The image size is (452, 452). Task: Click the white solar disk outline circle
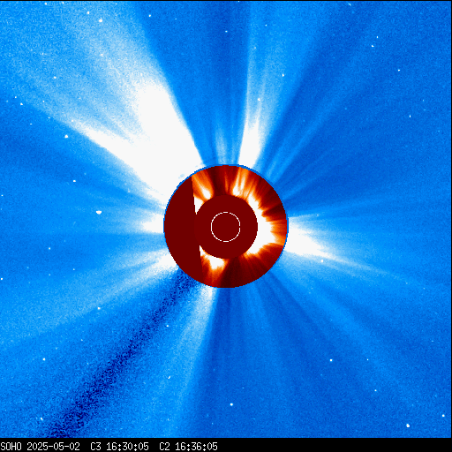click(x=226, y=227)
